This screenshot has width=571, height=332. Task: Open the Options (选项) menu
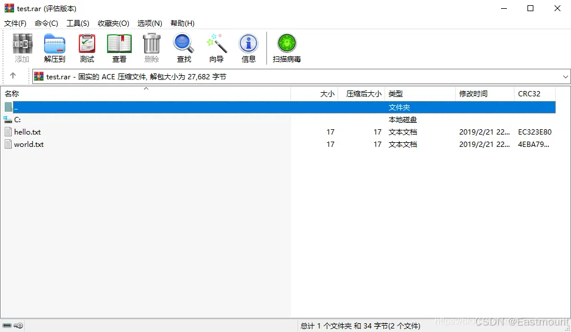[149, 24]
